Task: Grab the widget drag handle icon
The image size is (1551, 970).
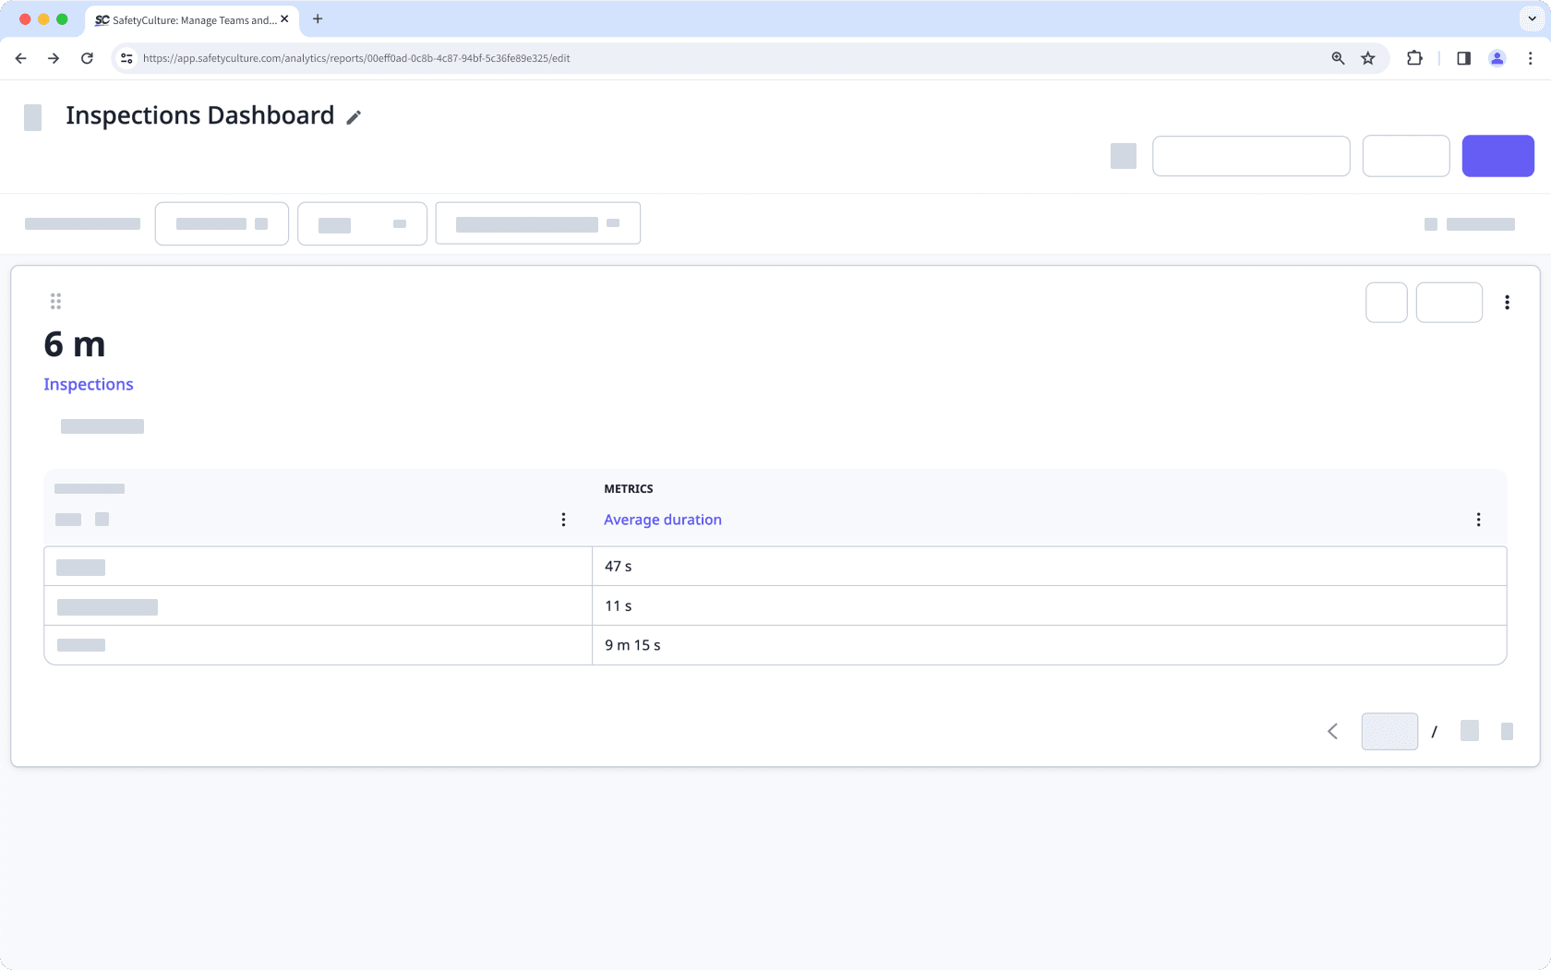Action: pos(55,301)
